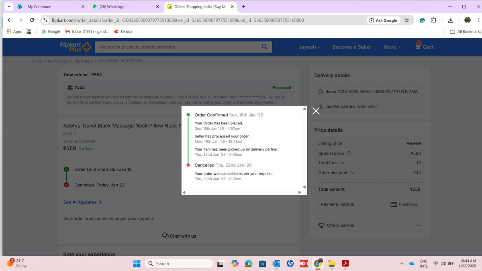Open File Explorer from the taskbar
Screen dimensions: 482x271
(331, 263)
